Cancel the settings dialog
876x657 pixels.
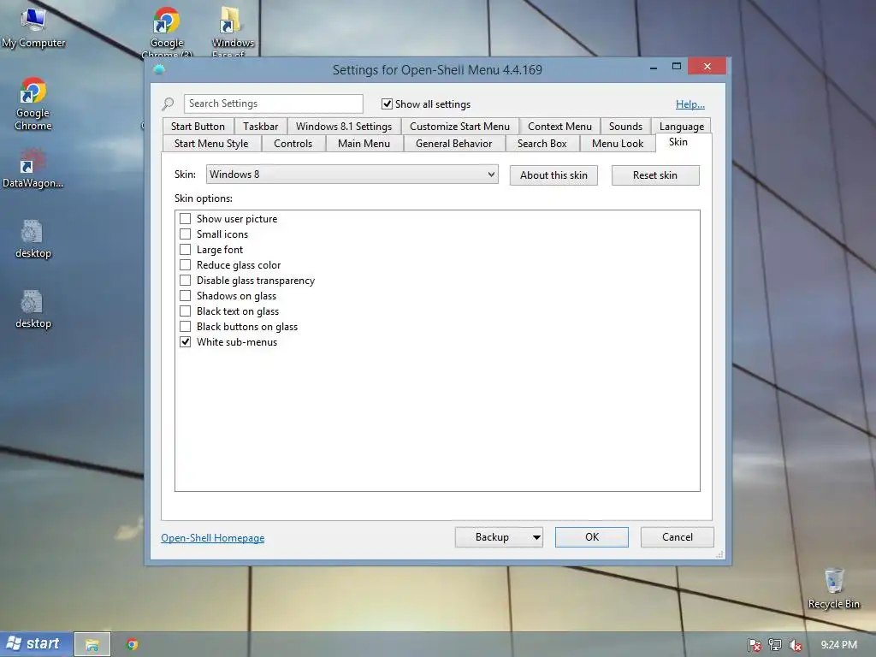tap(678, 537)
